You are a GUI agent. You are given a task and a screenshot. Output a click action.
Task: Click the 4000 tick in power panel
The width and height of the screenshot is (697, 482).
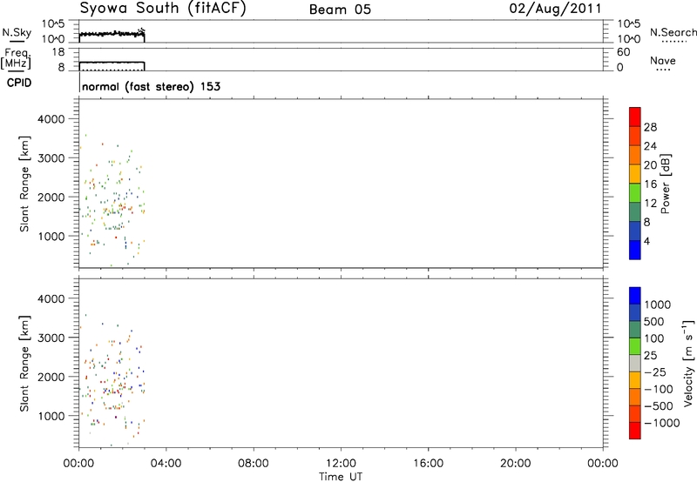(51, 119)
